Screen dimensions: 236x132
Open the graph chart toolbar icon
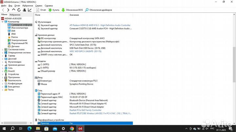[29, 10]
